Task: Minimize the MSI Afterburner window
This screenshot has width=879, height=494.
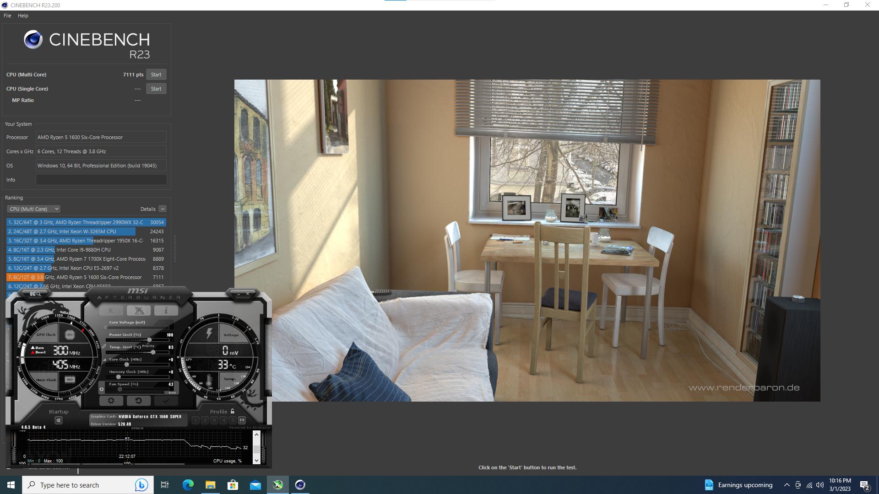Action: tap(238, 293)
